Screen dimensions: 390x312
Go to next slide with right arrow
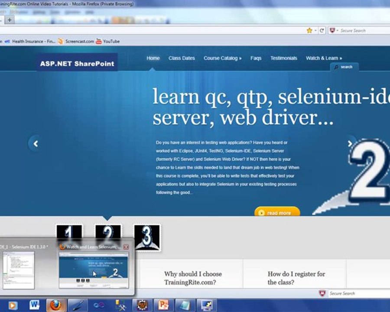pos(350,143)
